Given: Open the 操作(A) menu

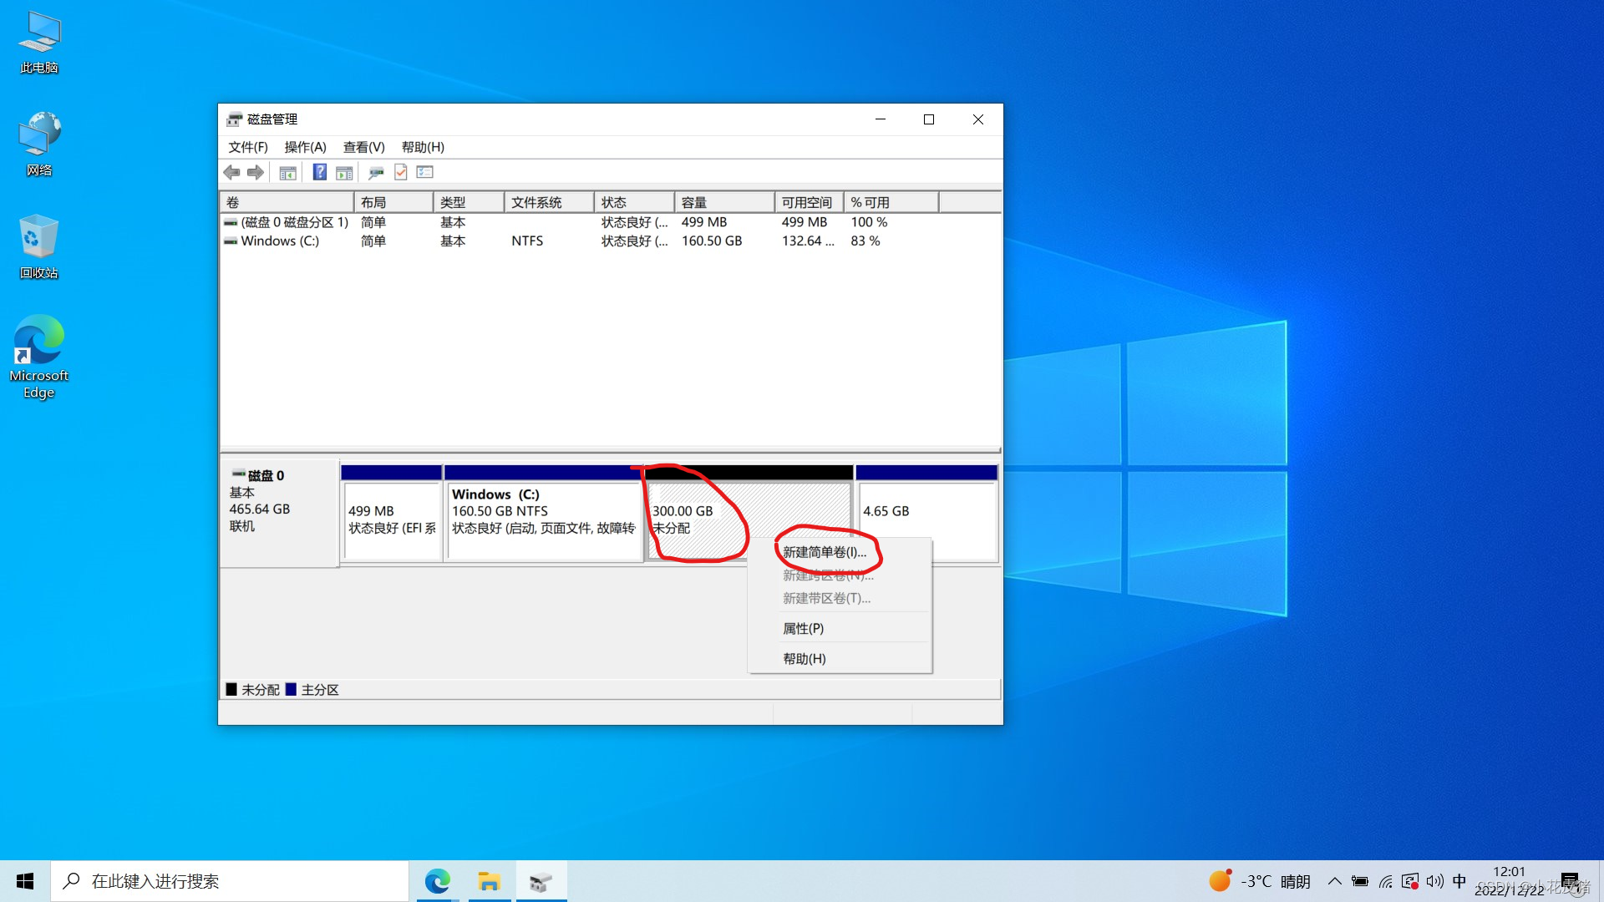Looking at the screenshot, I should (x=305, y=147).
